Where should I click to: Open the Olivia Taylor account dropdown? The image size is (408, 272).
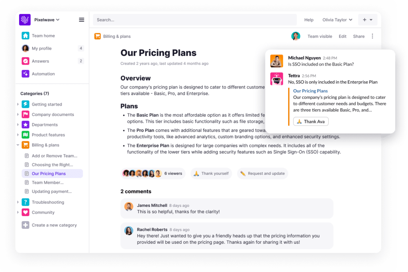(x=337, y=20)
